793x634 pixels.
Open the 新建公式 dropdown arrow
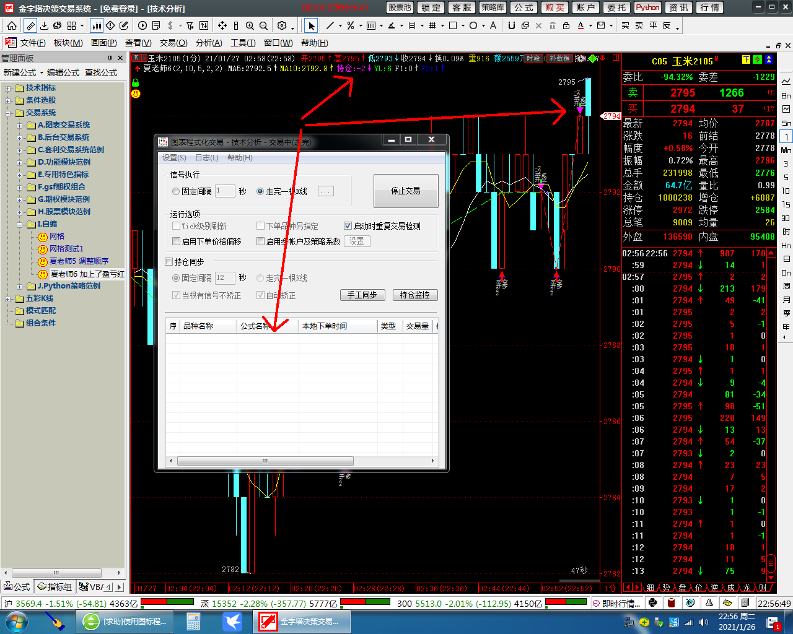click(42, 73)
